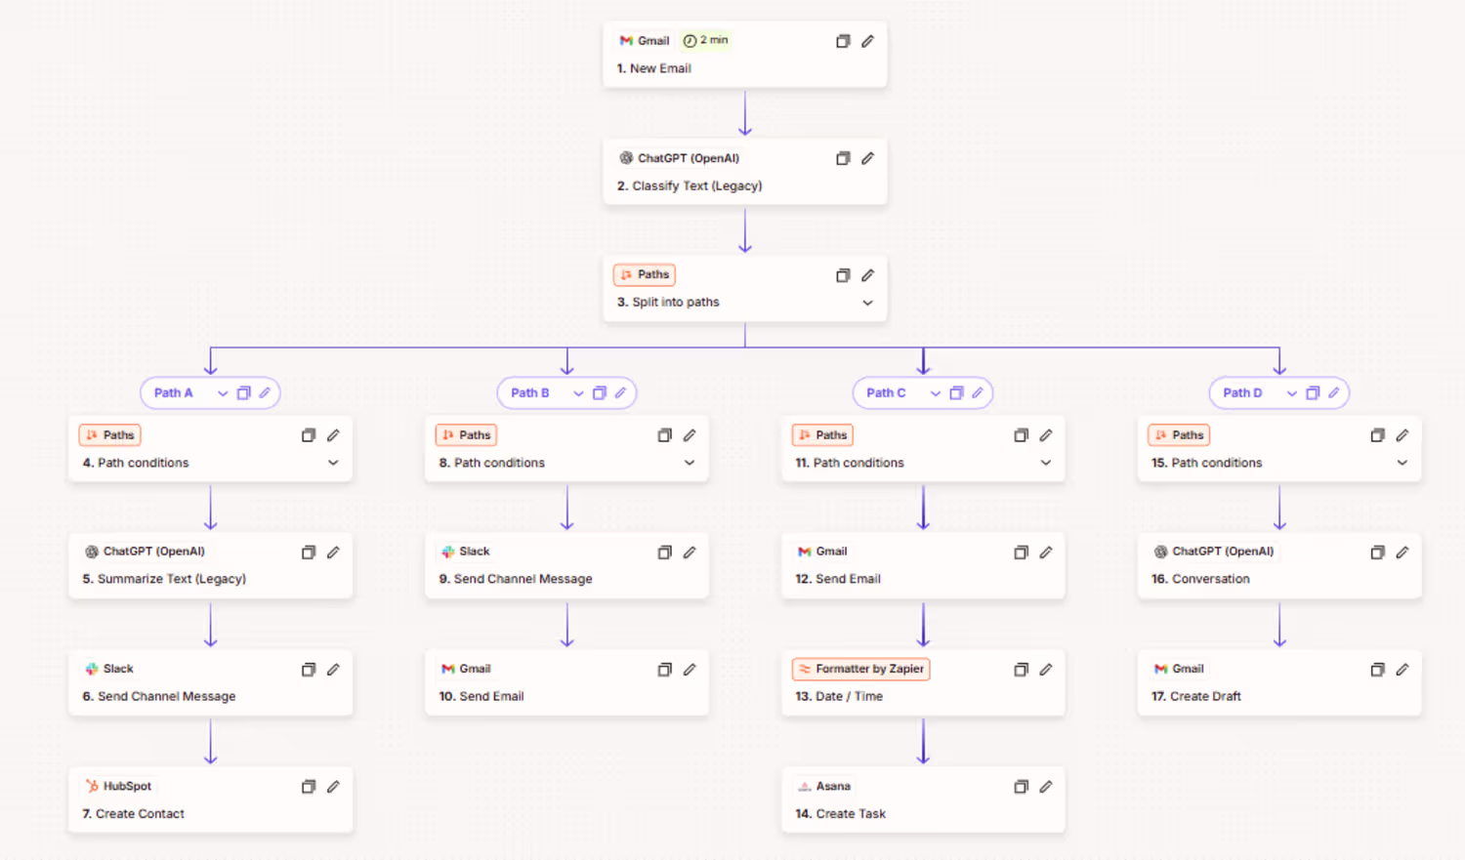The width and height of the screenshot is (1465, 860).
Task: Expand the Split into paths chevron
Action: [x=867, y=303]
